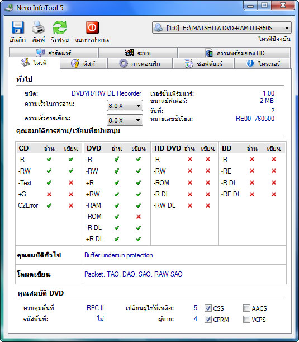
Task: Click the BD -RE DL row label
Action: pyautogui.click(x=231, y=194)
